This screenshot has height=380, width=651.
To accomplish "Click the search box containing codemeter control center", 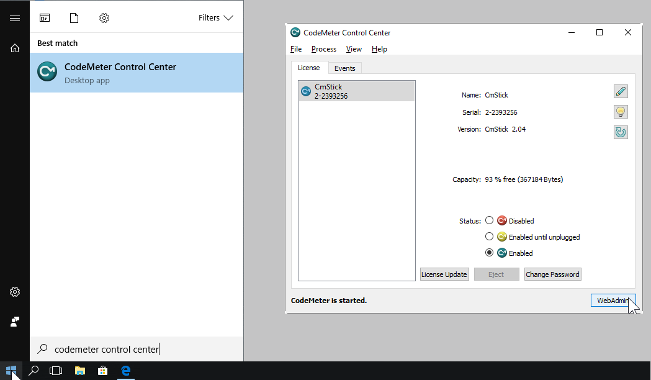I will point(137,350).
